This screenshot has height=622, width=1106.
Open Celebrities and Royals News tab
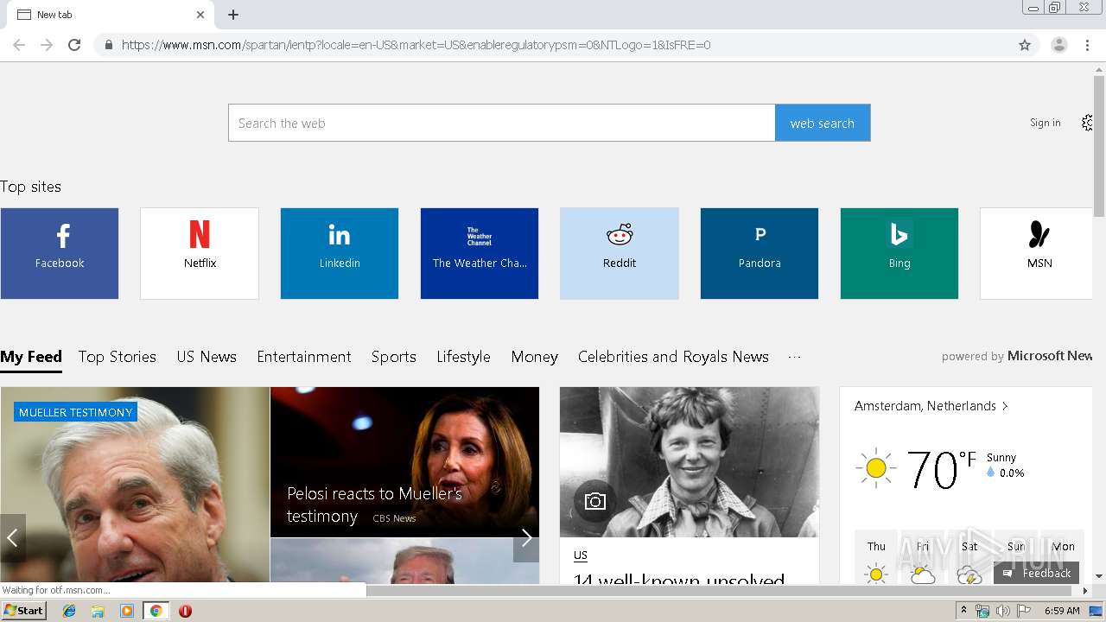[x=673, y=357]
